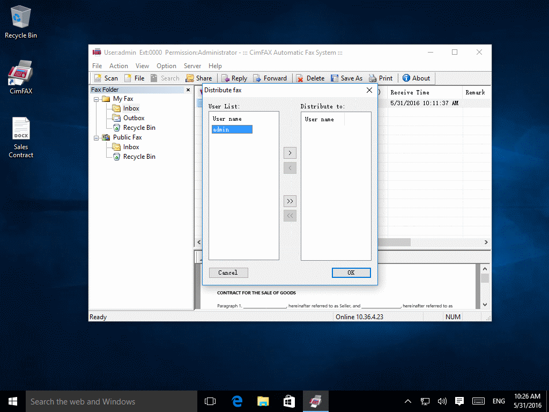
Task: Open the Option menu
Action: tap(166, 66)
